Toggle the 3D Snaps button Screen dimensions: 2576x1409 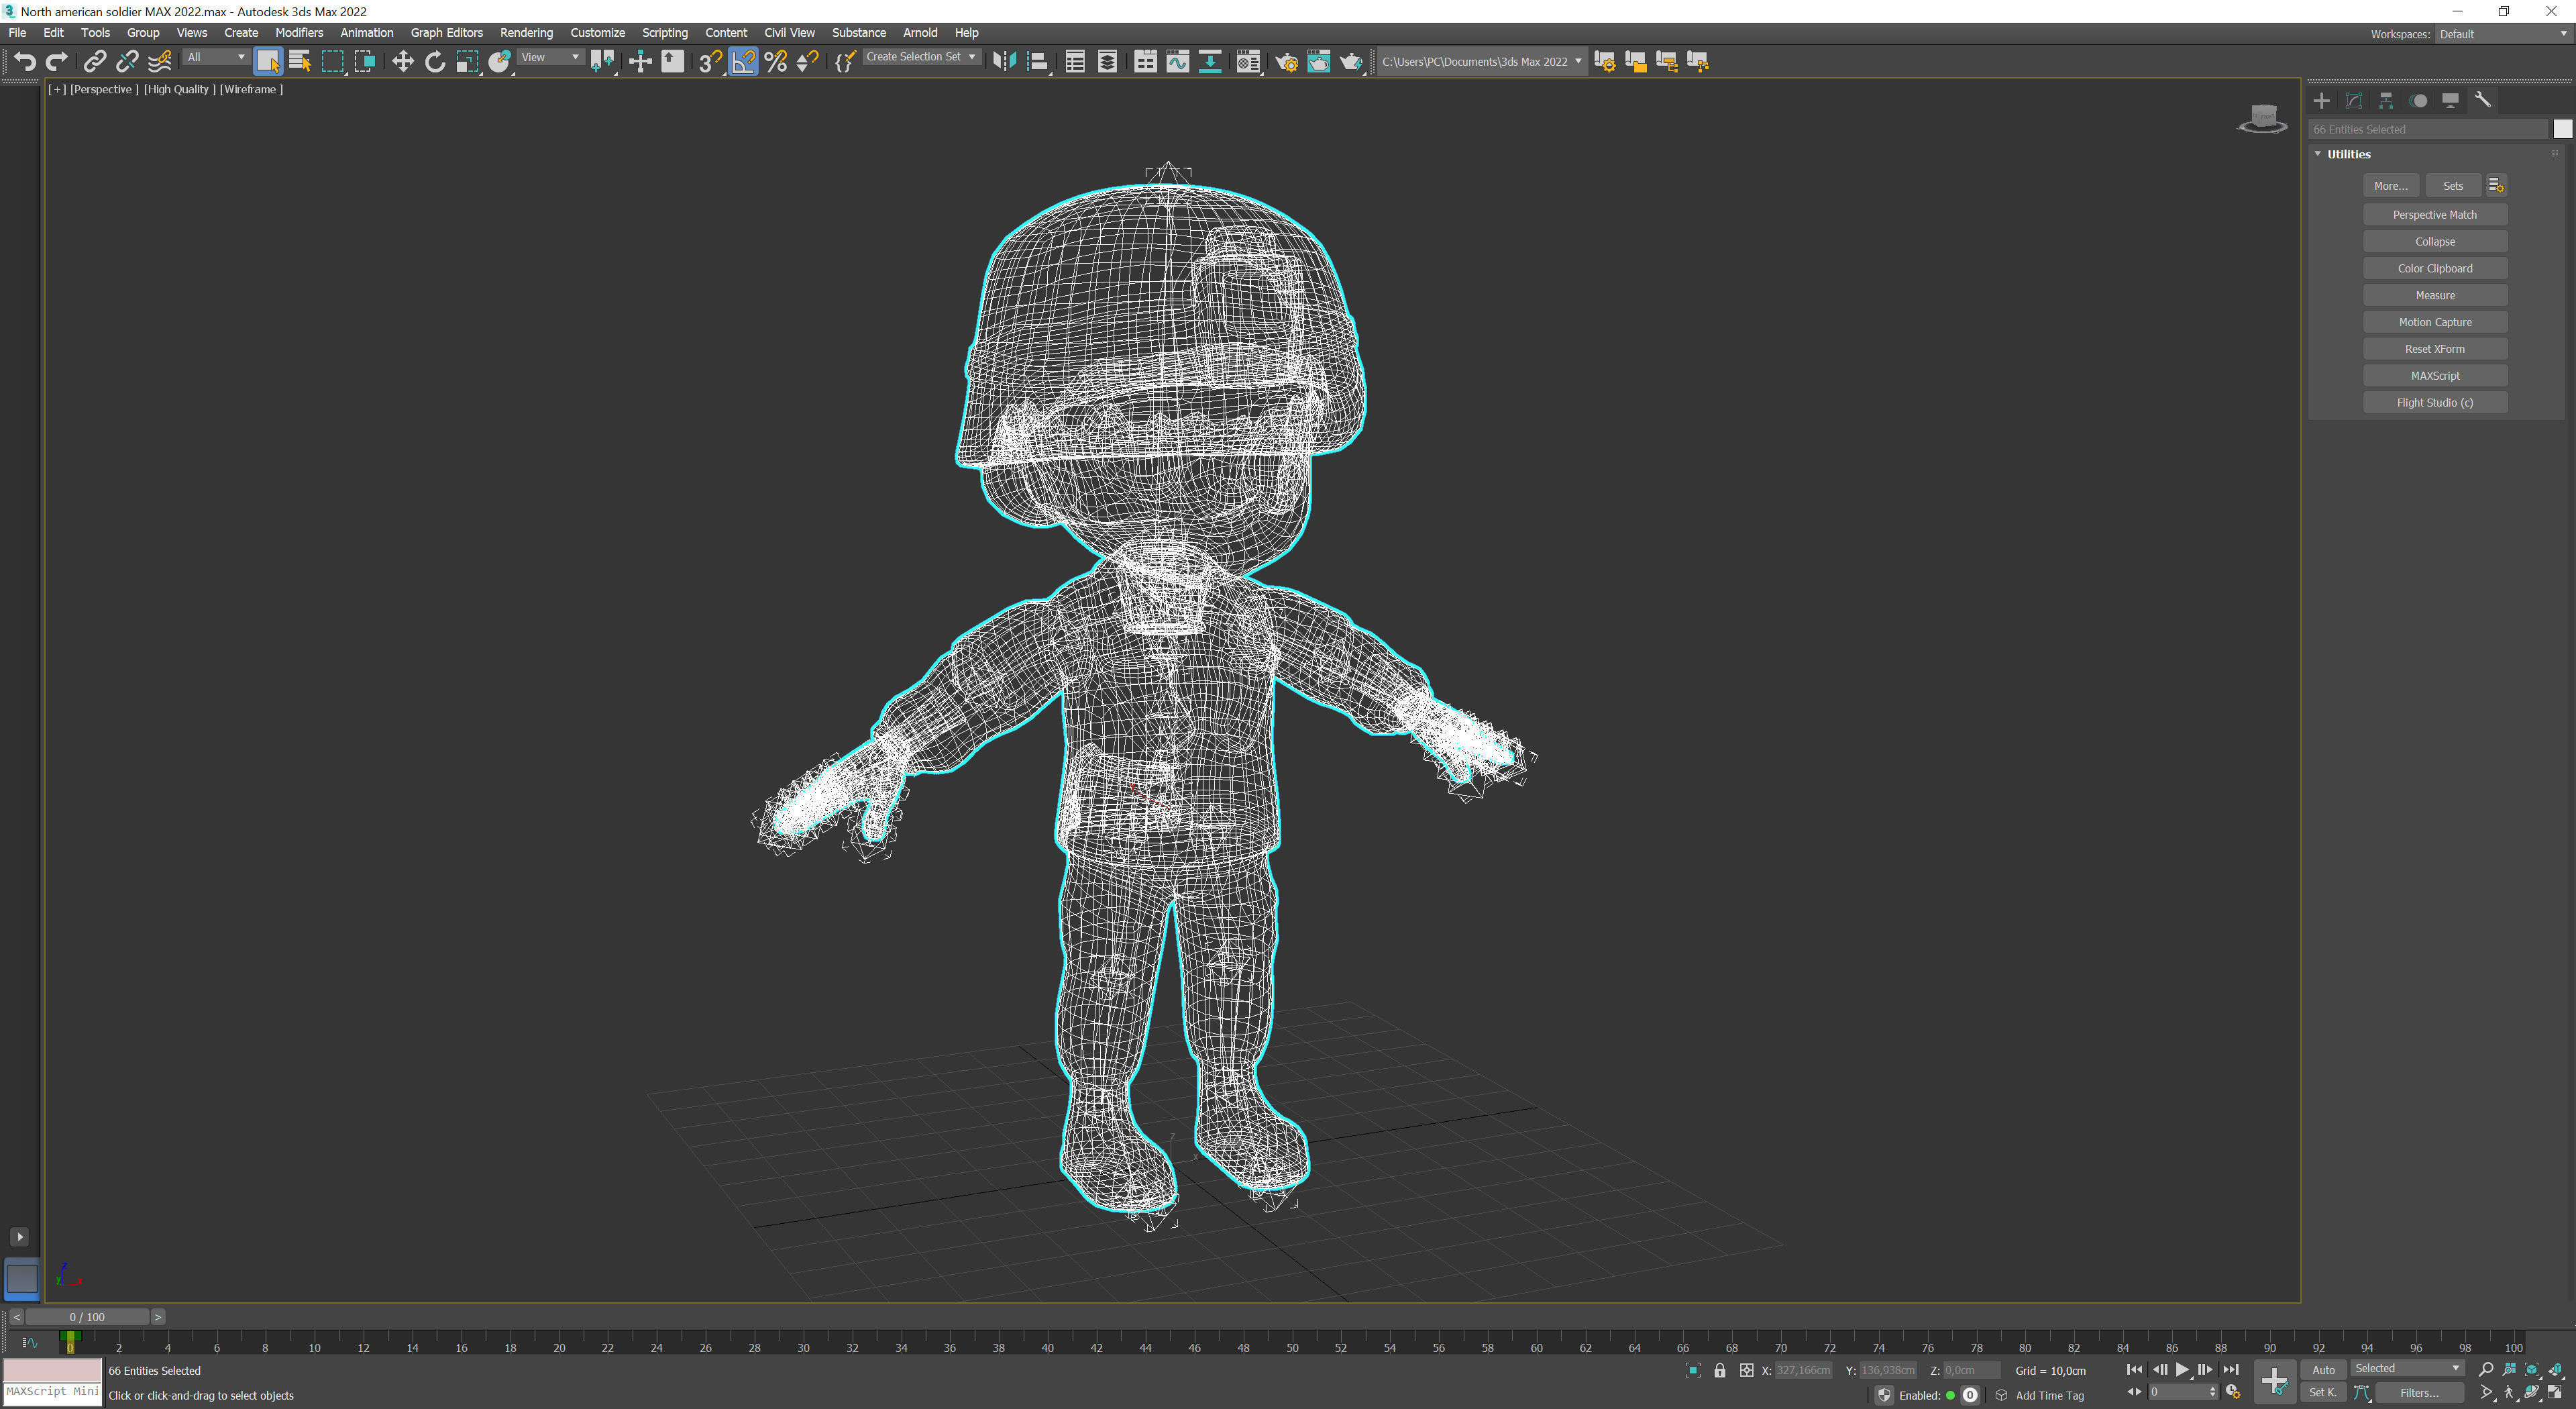tap(710, 62)
